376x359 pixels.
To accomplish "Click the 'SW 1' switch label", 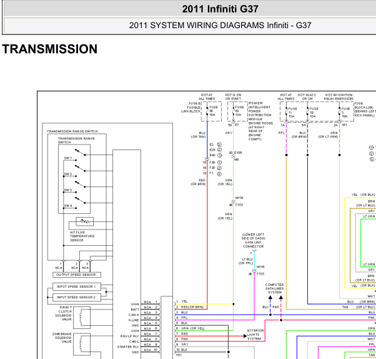I will pos(68,158).
